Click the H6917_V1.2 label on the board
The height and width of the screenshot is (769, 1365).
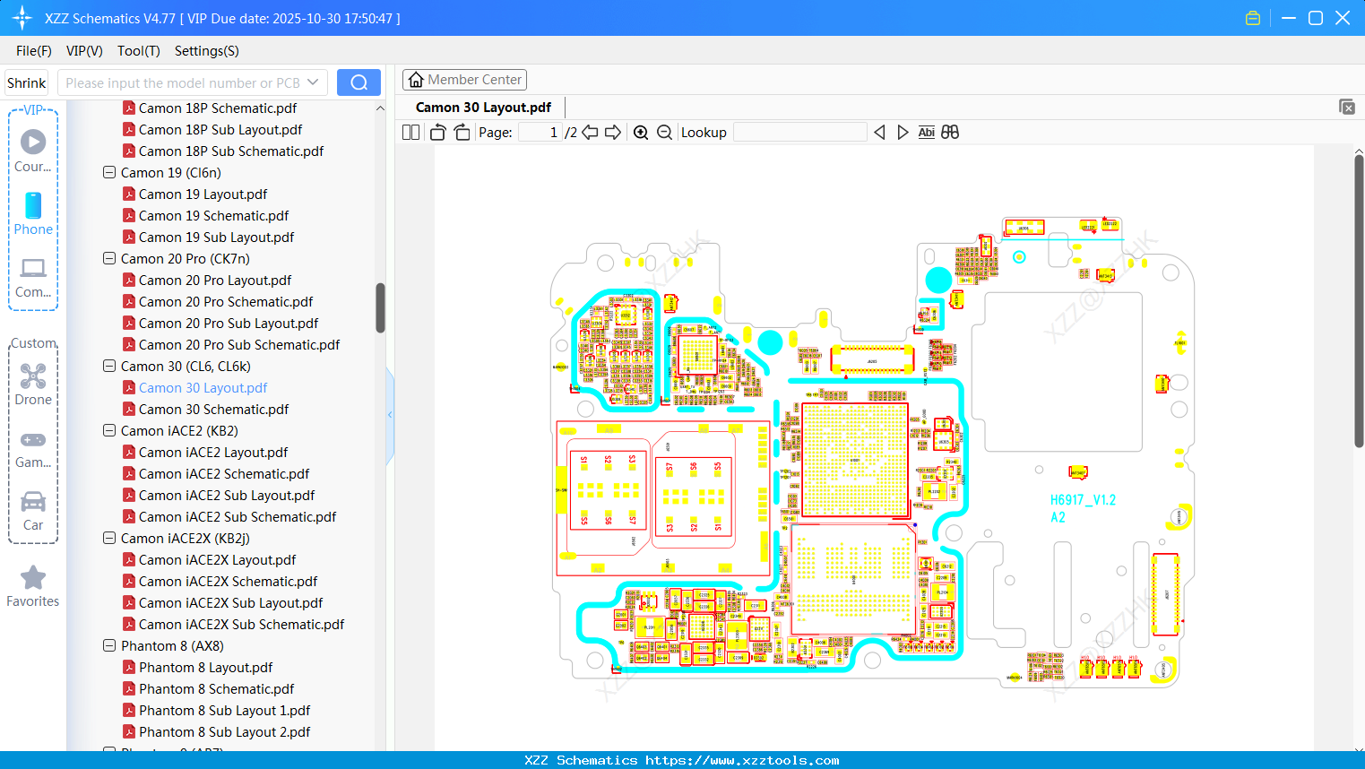click(1083, 500)
